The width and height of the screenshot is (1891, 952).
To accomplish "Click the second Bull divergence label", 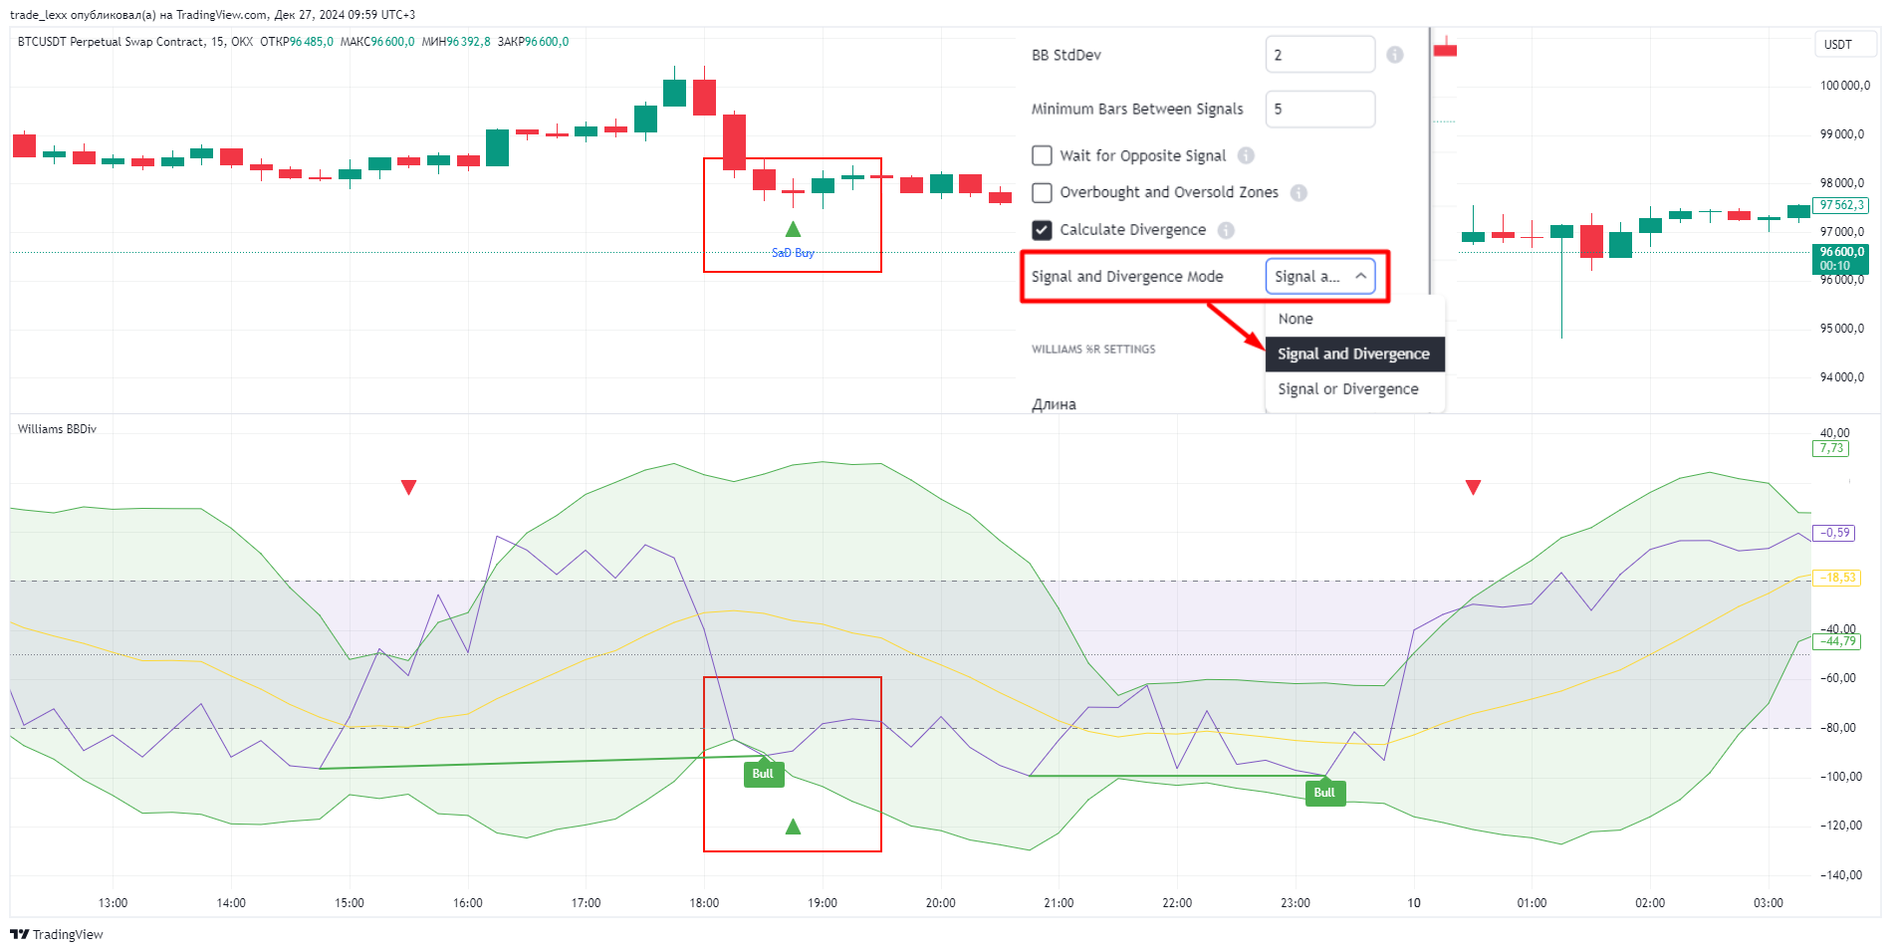I will (1324, 793).
